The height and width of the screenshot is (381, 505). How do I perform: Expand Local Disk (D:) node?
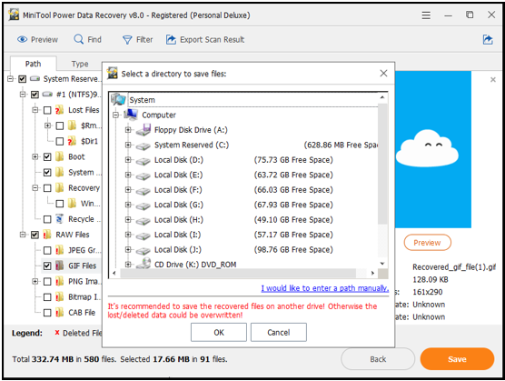[x=128, y=159]
